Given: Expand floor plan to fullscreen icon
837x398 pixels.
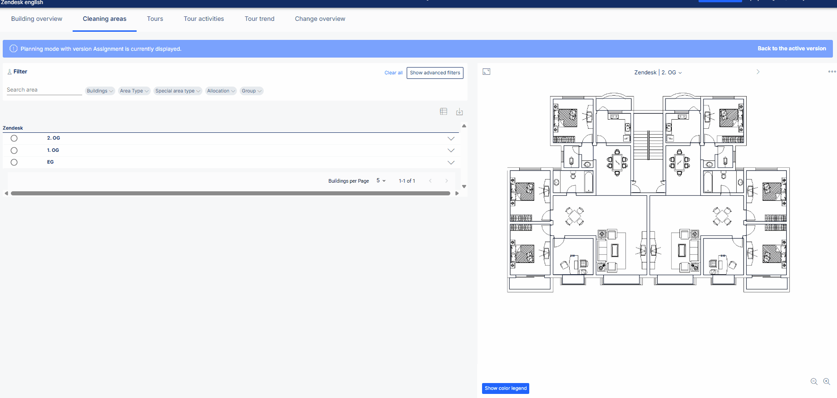Looking at the screenshot, I should point(487,72).
